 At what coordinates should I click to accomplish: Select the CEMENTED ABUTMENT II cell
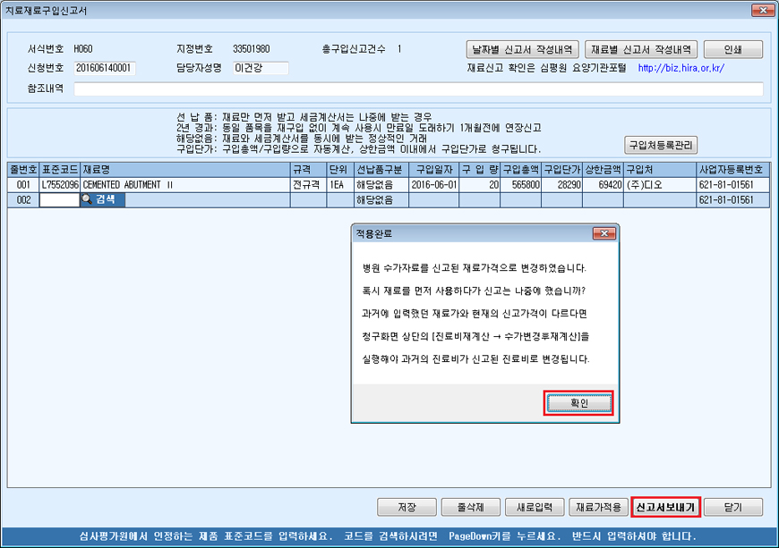[184, 185]
